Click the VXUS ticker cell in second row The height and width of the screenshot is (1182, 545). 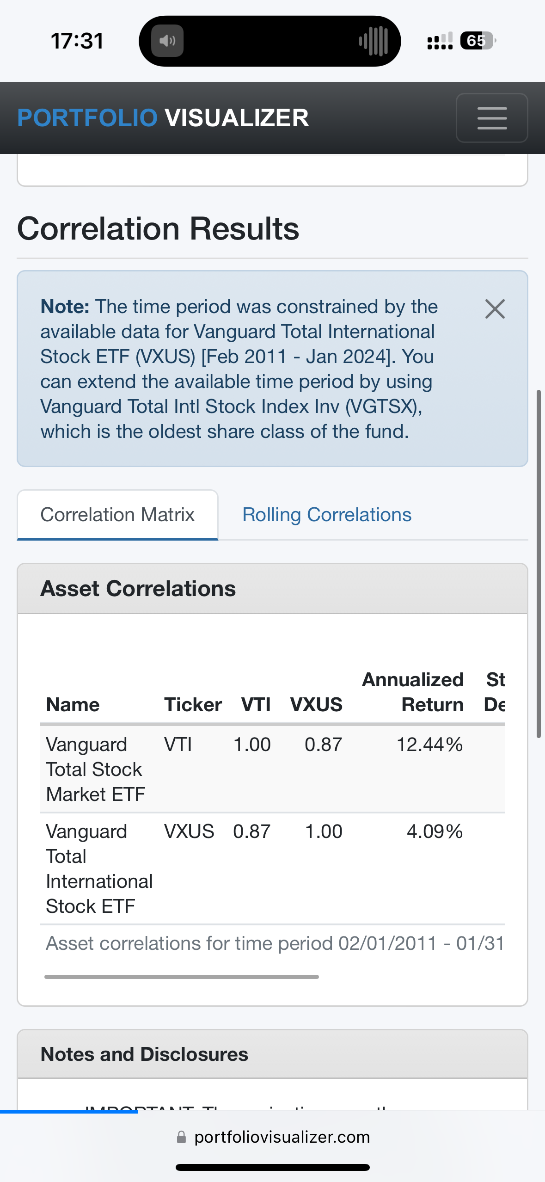(x=189, y=831)
